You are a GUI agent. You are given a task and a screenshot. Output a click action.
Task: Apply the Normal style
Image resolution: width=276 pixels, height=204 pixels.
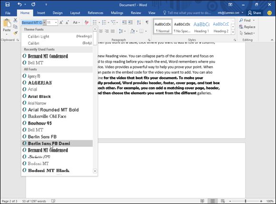pos(163,27)
